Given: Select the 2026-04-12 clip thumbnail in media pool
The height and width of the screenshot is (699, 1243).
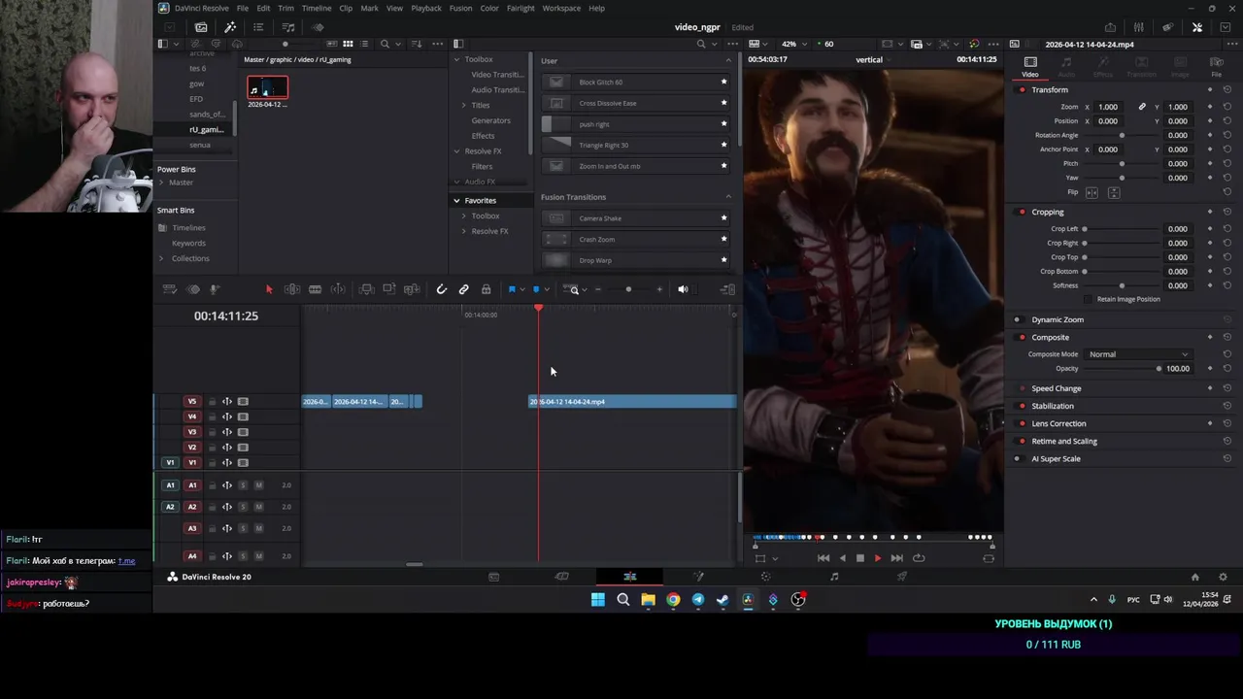Looking at the screenshot, I should pyautogui.click(x=267, y=89).
